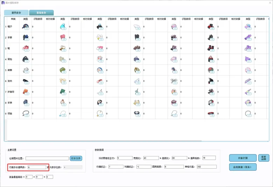273x187 pixels.
Task: Click the 宽裁比 field showing 43
Action: point(151,158)
